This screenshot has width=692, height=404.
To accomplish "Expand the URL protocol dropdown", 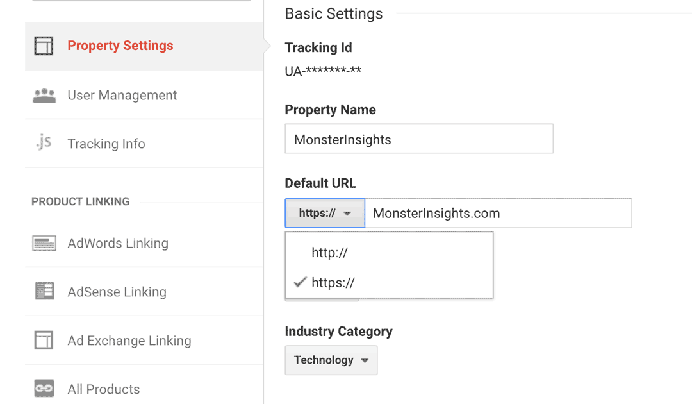I will [324, 213].
